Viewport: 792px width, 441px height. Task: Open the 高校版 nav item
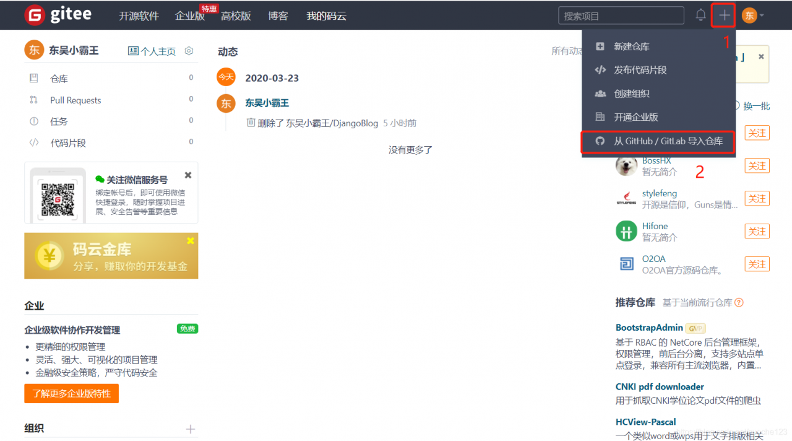click(x=236, y=16)
